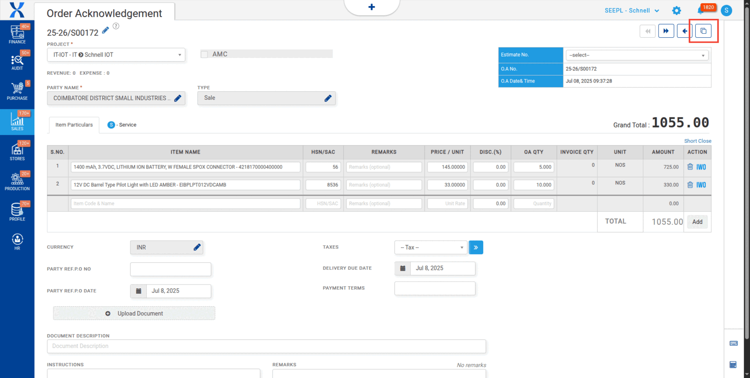The image size is (750, 378).
Task: Open the Production module icon
Action: click(x=17, y=181)
